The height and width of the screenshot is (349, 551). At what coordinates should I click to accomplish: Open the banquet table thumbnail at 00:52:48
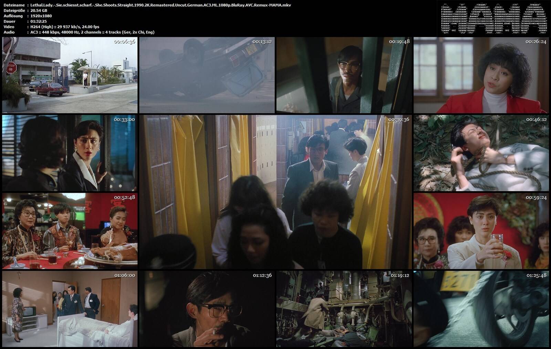(70, 231)
